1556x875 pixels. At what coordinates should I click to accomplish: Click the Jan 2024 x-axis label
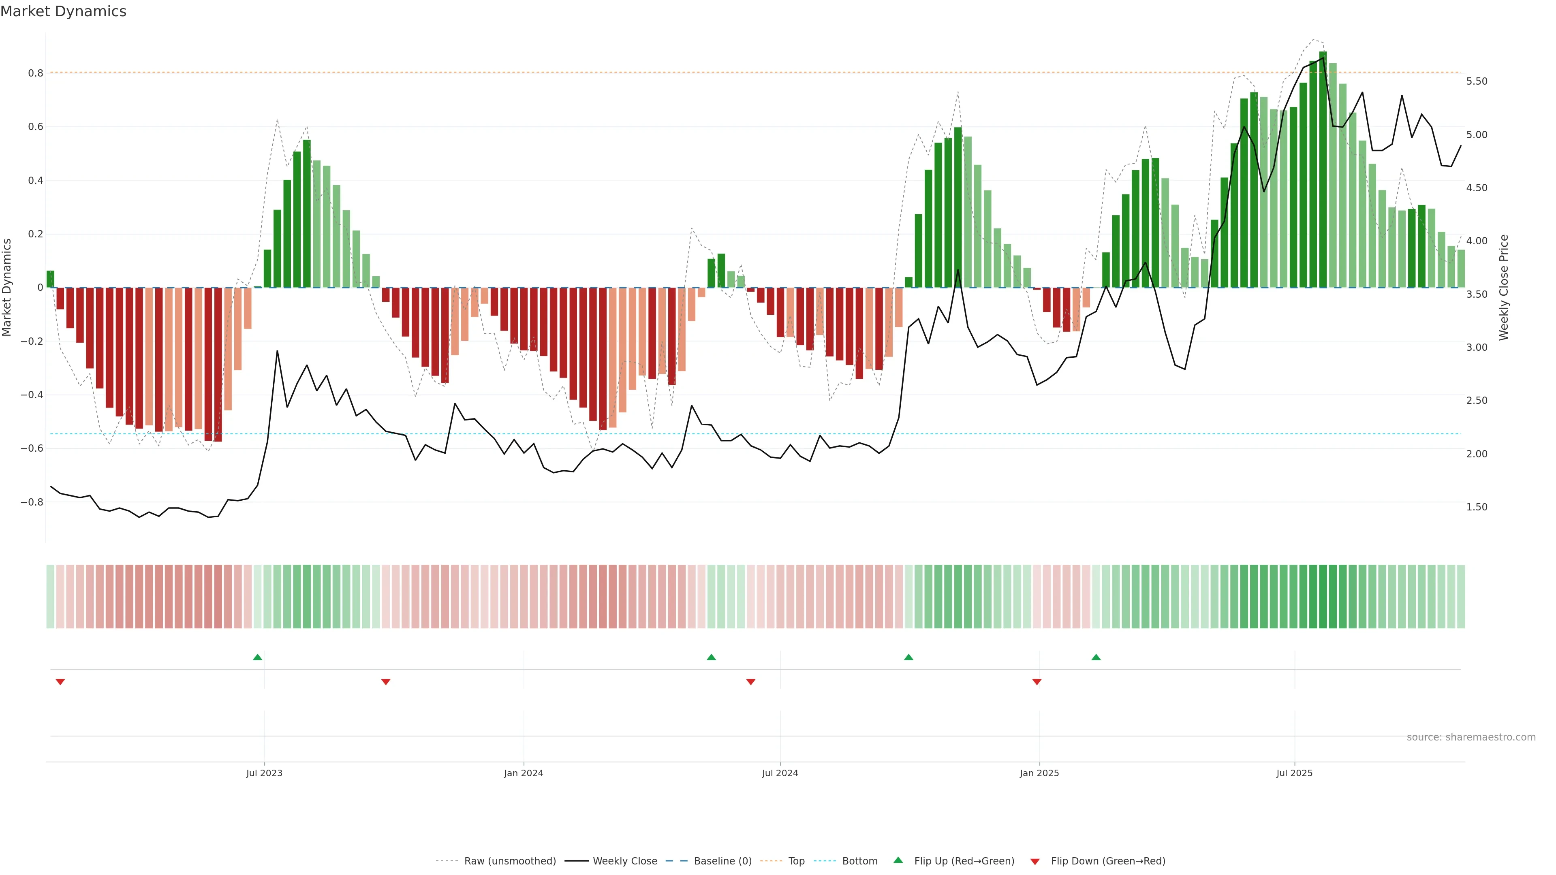tap(524, 773)
